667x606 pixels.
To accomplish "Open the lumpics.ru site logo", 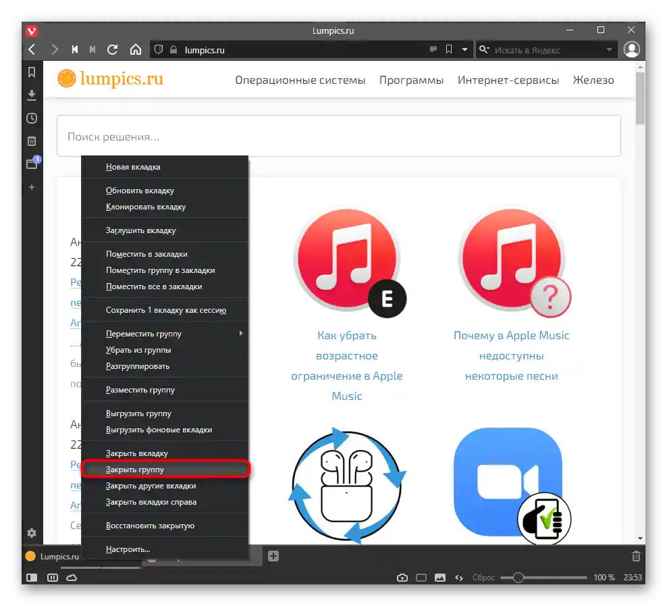I will coord(111,79).
